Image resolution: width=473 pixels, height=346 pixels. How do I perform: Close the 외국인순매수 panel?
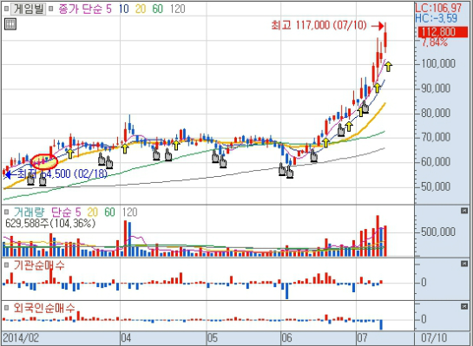tap(464, 306)
